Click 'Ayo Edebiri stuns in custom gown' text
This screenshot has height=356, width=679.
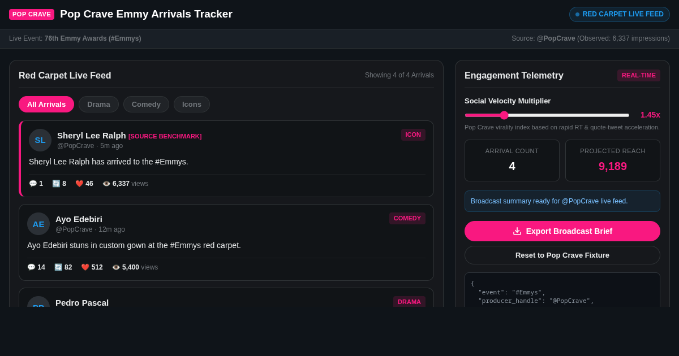pos(134,245)
